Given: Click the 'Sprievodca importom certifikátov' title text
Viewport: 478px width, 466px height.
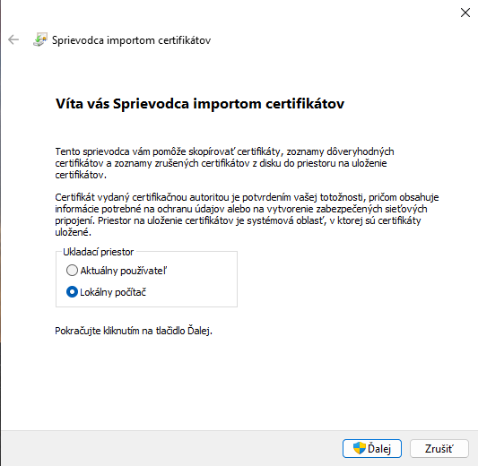Looking at the screenshot, I should point(132,40).
